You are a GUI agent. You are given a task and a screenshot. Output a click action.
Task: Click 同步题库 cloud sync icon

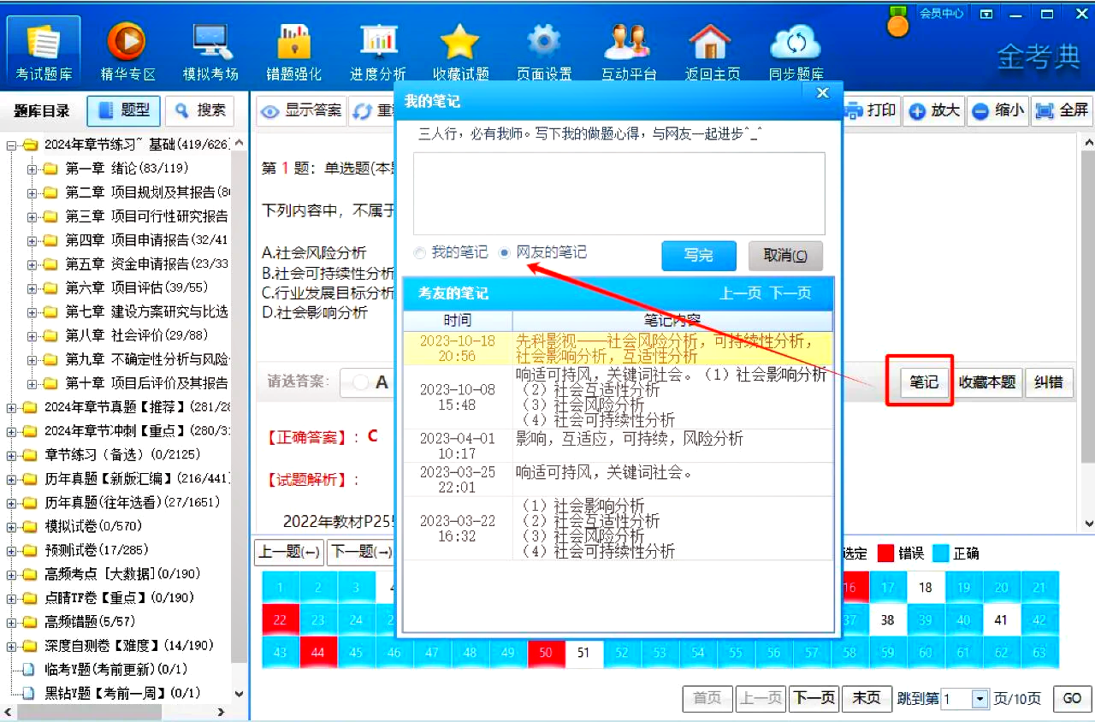click(x=796, y=50)
